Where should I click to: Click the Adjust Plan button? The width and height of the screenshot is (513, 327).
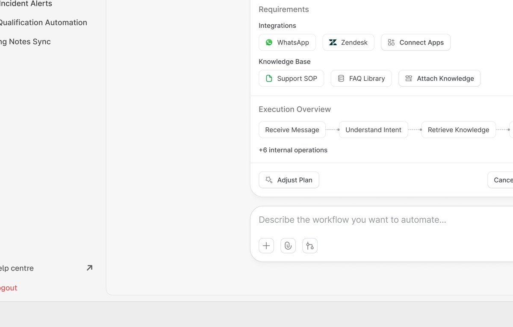pos(289,180)
